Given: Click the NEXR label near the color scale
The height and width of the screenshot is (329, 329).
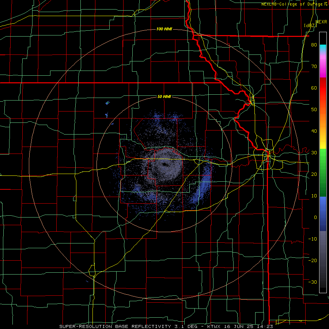Looking at the screenshot, I should point(321,22).
